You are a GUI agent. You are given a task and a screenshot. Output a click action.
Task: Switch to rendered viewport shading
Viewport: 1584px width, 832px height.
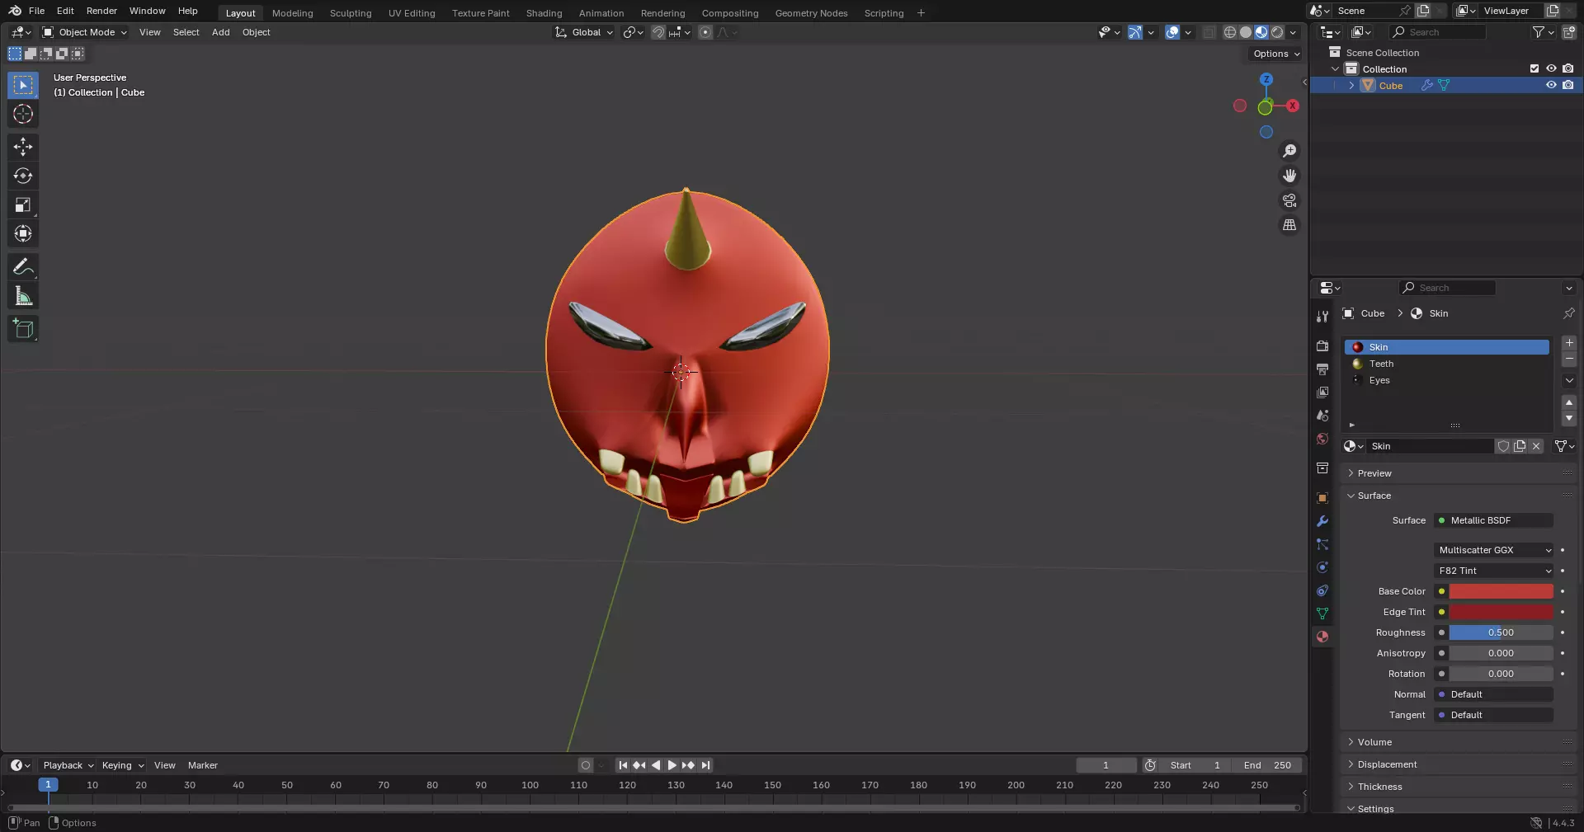tap(1277, 32)
